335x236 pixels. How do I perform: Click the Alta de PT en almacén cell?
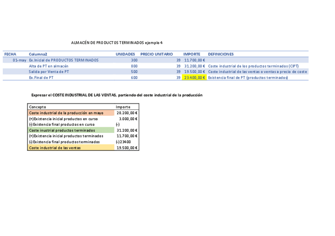[x=49, y=66]
